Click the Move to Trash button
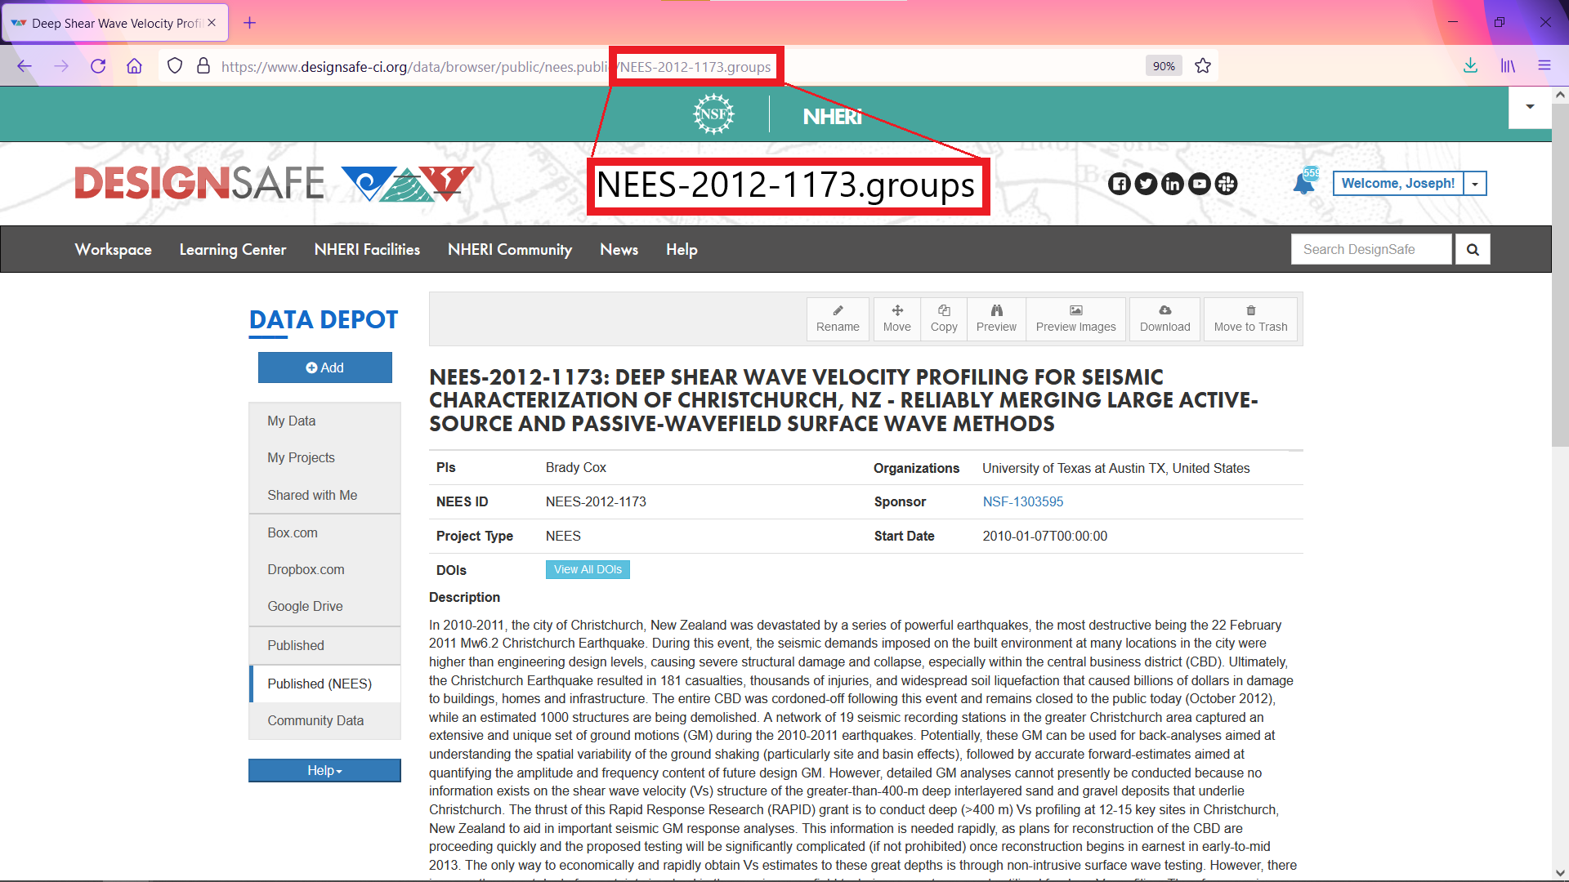The image size is (1569, 882). [1250, 318]
